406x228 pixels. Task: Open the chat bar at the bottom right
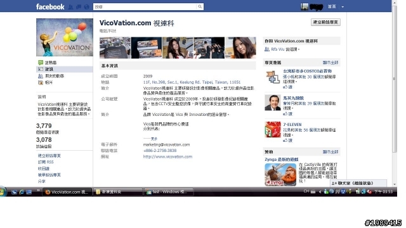click(x=358, y=183)
